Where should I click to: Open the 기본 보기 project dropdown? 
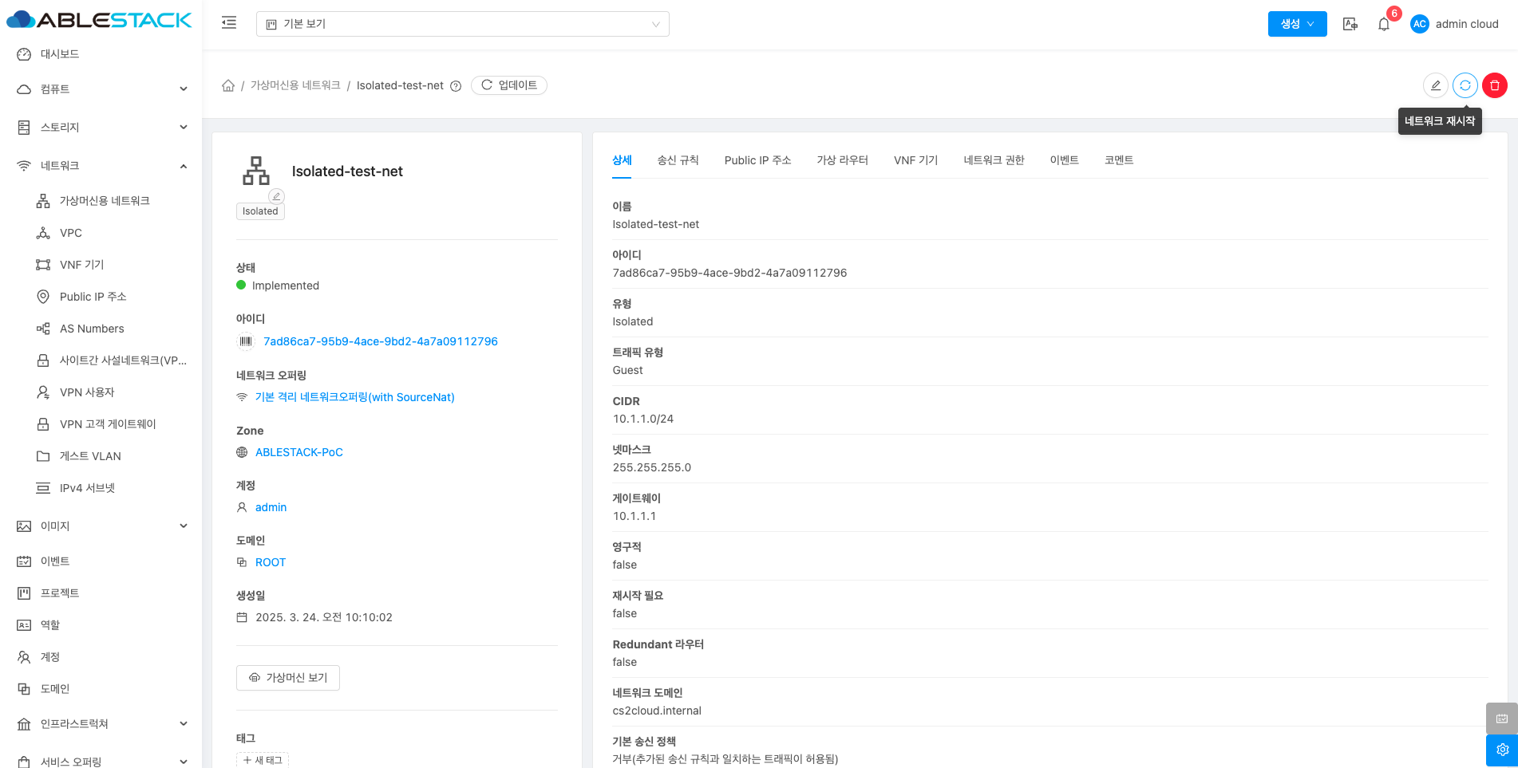462,24
